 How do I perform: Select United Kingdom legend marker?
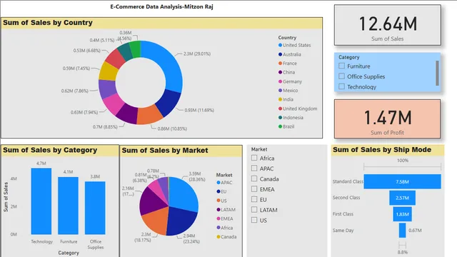point(280,109)
